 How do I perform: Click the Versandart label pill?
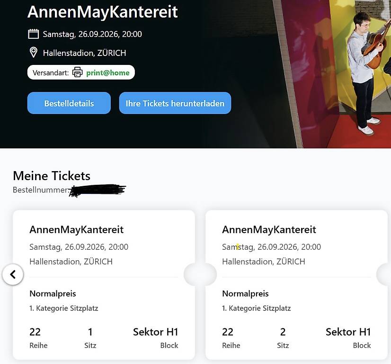click(x=81, y=73)
